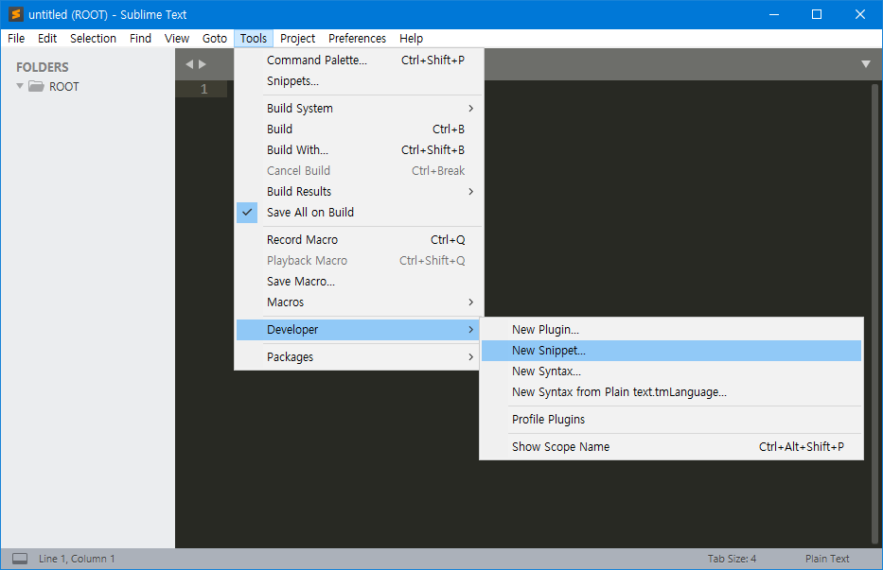The image size is (883, 570).
Task: Click the vertical scrollbar of the editor
Action: coord(874,312)
